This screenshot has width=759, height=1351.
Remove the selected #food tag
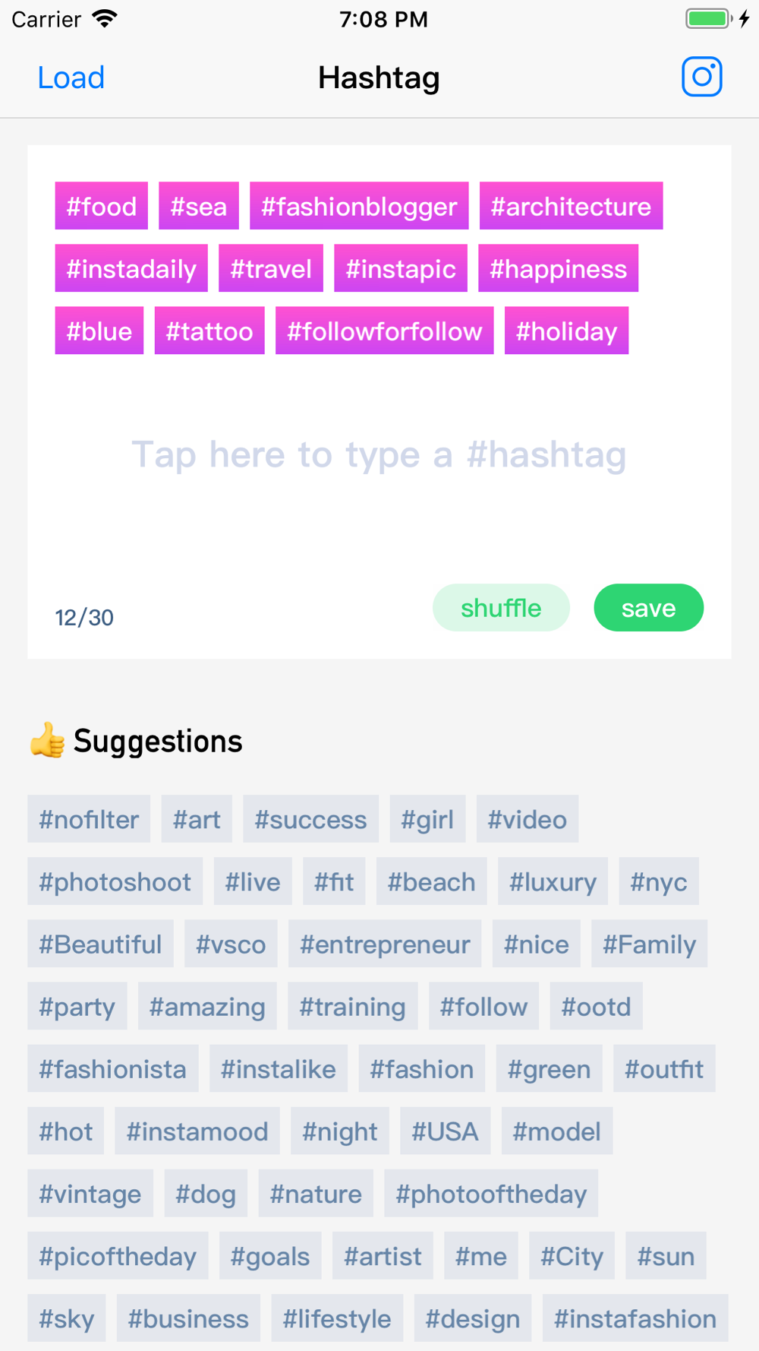[x=101, y=206]
